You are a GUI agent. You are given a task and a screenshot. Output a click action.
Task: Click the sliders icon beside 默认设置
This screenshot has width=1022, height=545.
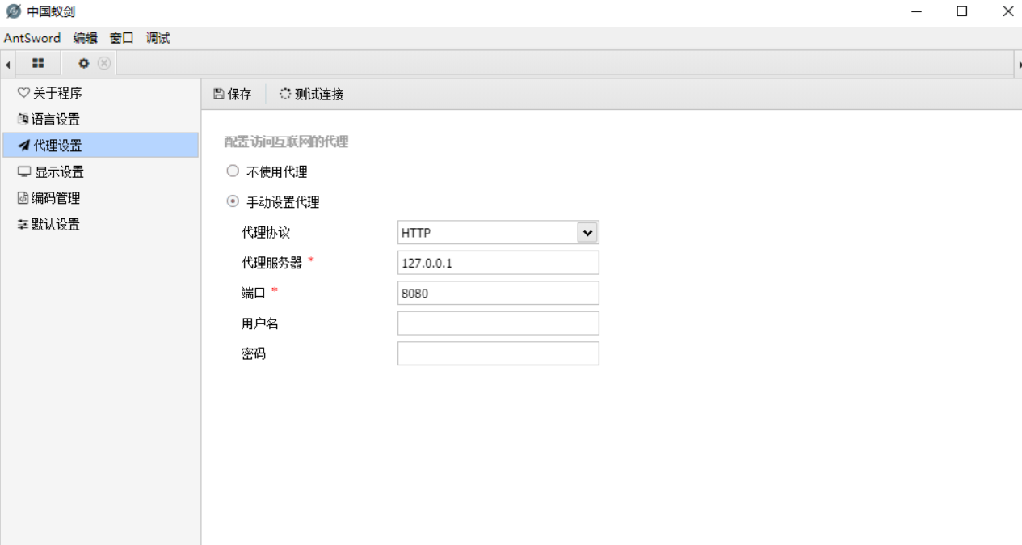pyautogui.click(x=23, y=224)
